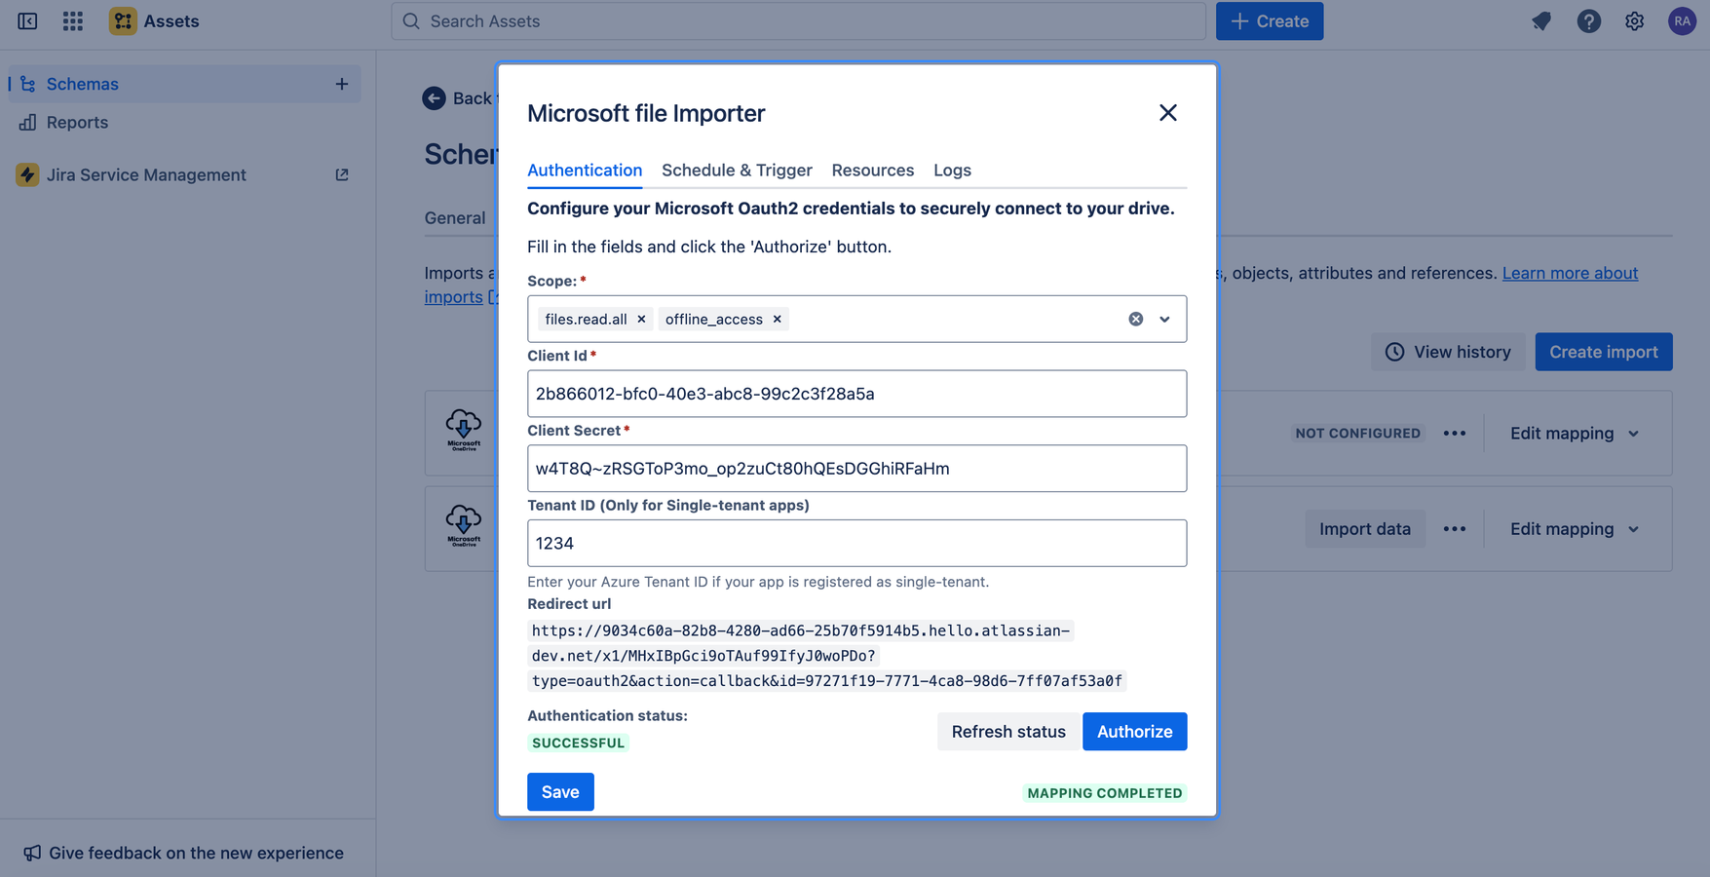Click the Jira Service Management lightning icon
The image size is (1710, 877).
pos(27,174)
